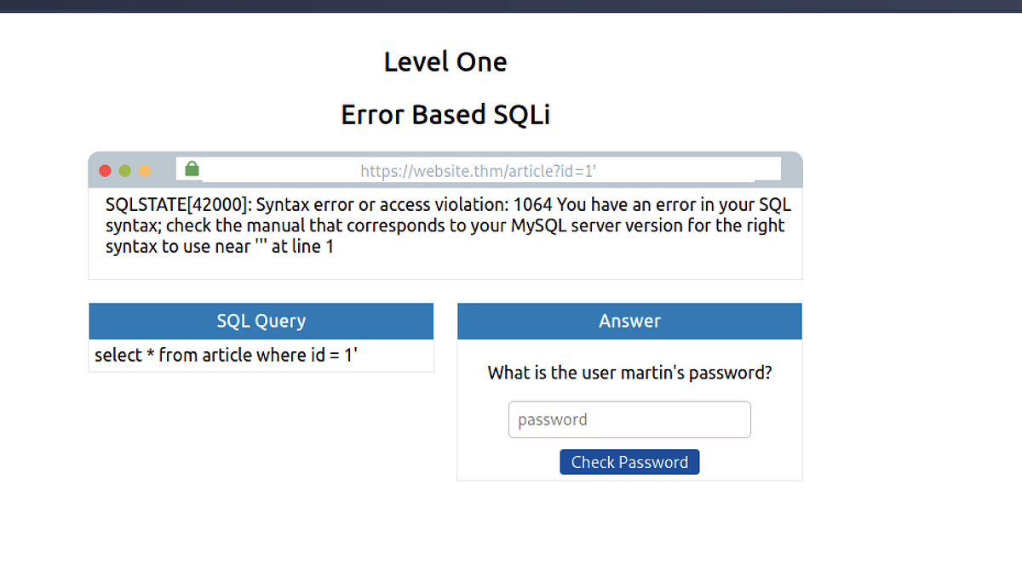Image resolution: width=1022 pixels, height=570 pixels.
Task: Click the yellow circle in browser mockup
Action: click(146, 170)
